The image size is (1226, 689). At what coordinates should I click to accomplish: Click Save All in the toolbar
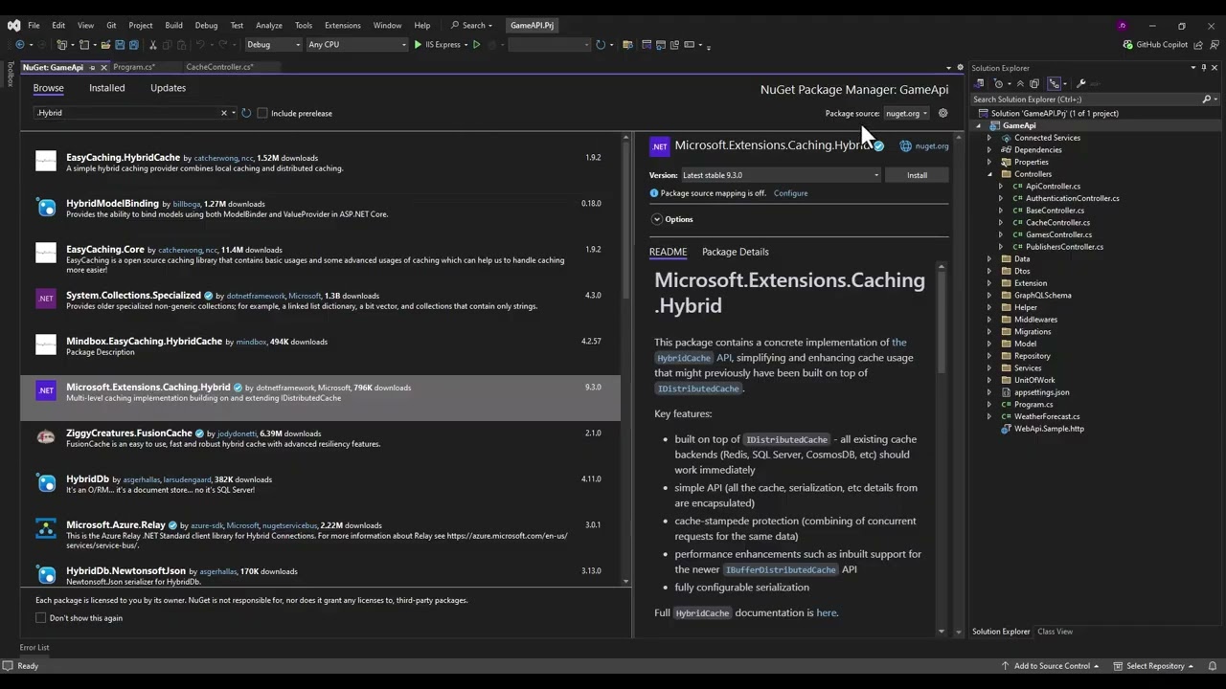133,45
